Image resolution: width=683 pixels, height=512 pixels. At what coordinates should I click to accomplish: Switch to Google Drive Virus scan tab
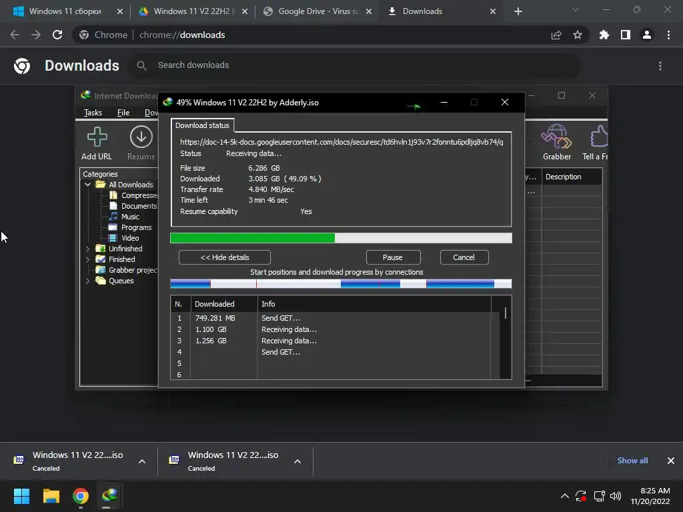click(x=318, y=11)
